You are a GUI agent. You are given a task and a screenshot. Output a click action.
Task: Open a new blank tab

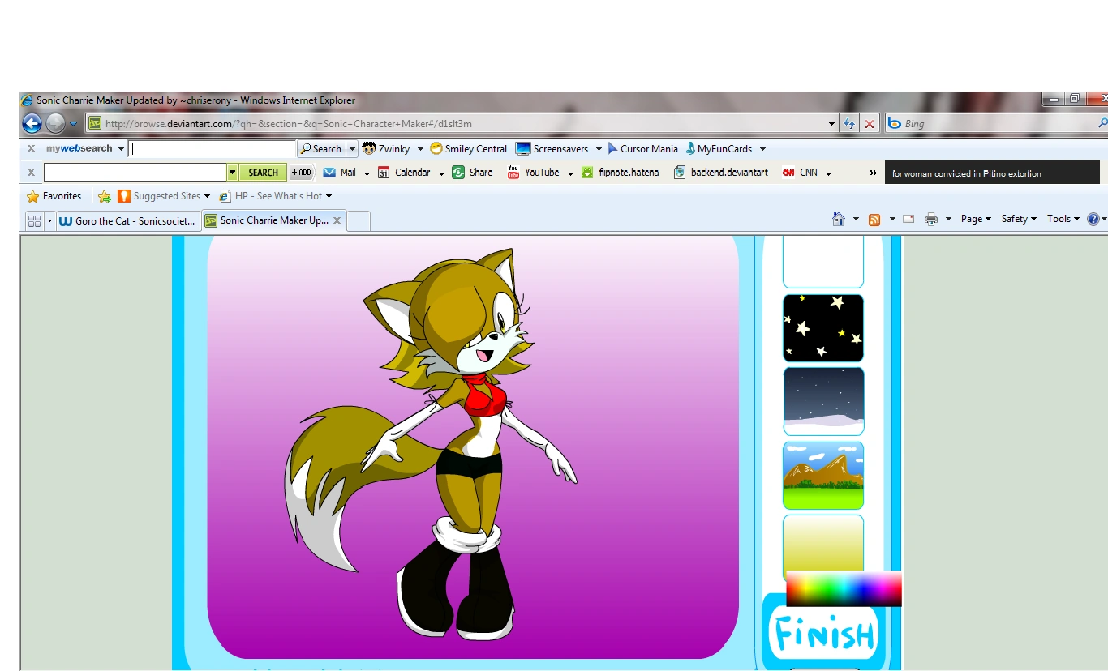click(359, 221)
